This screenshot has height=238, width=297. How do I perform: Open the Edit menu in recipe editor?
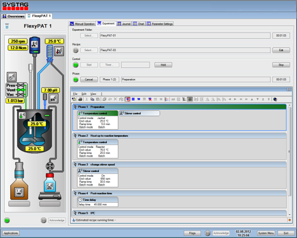(x=84, y=94)
